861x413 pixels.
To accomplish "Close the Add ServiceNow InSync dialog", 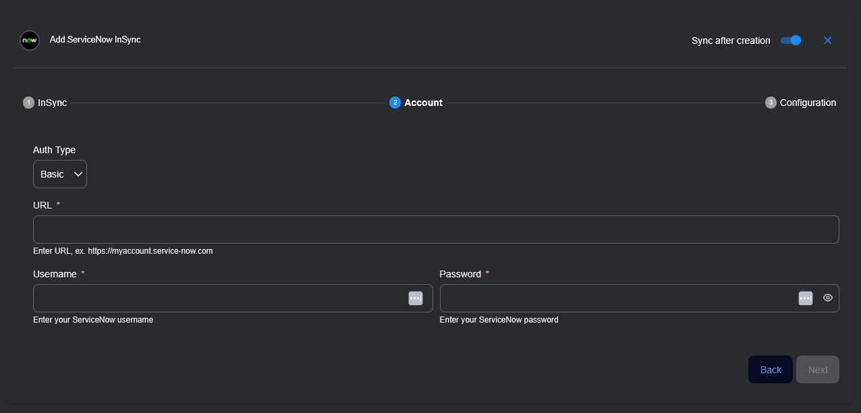I will click(828, 40).
